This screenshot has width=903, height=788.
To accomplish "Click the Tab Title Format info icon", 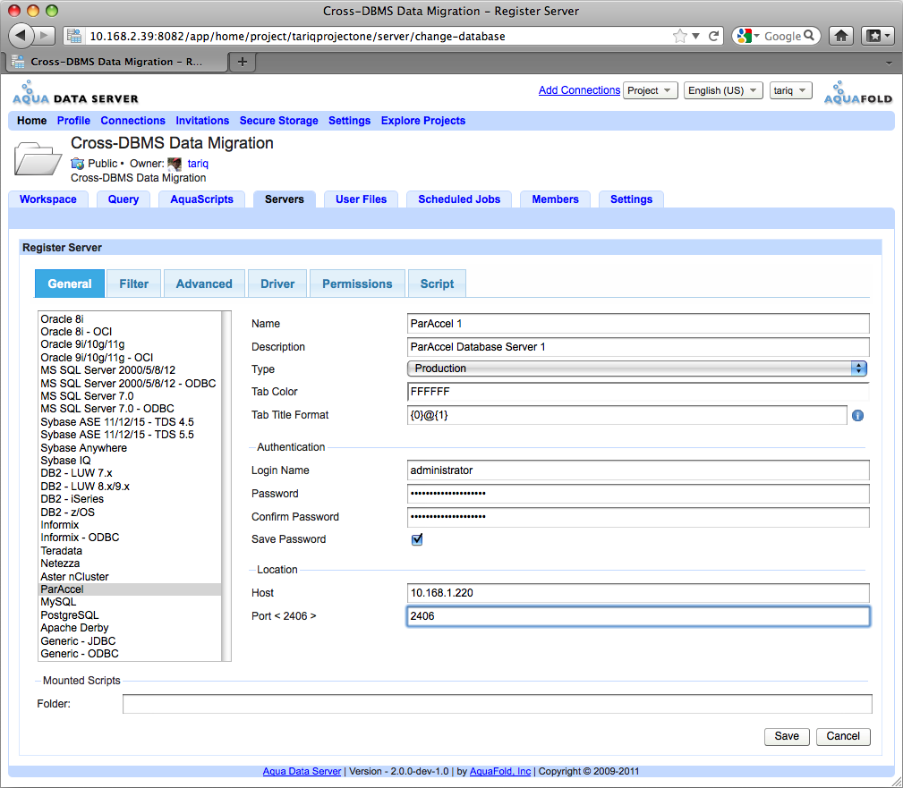I will [x=857, y=416].
